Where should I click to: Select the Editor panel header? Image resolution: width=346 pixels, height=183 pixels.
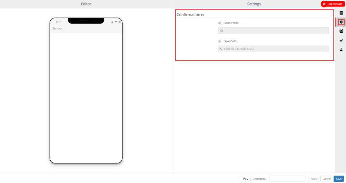pos(86,4)
